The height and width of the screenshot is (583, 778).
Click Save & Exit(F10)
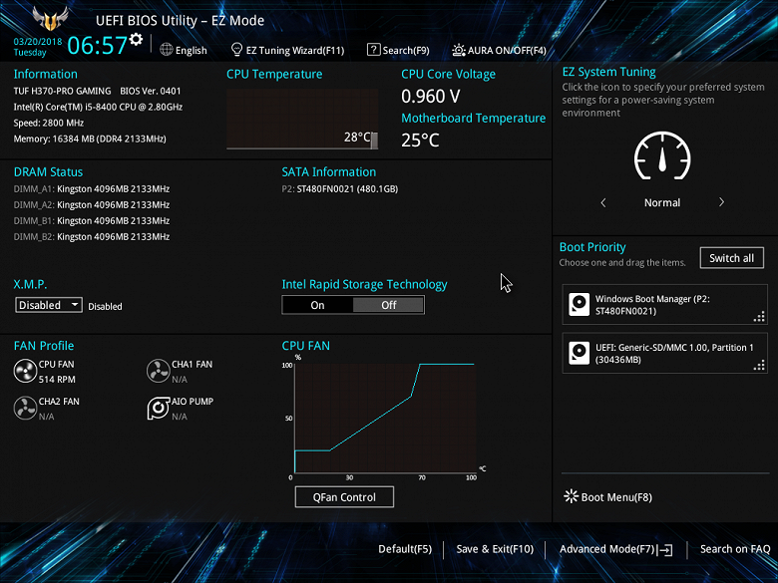tap(495, 549)
